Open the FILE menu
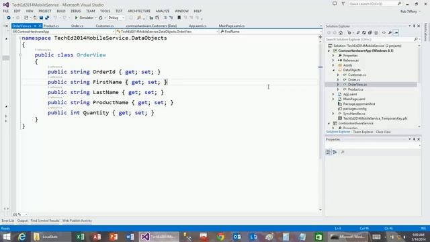 pyautogui.click(x=6, y=11)
